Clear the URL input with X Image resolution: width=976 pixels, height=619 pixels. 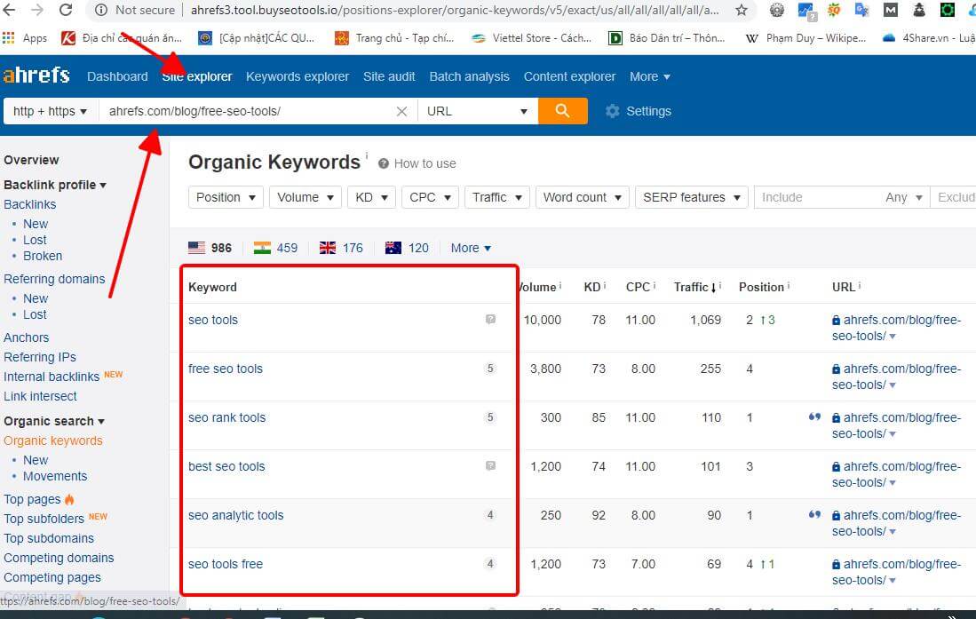point(401,112)
